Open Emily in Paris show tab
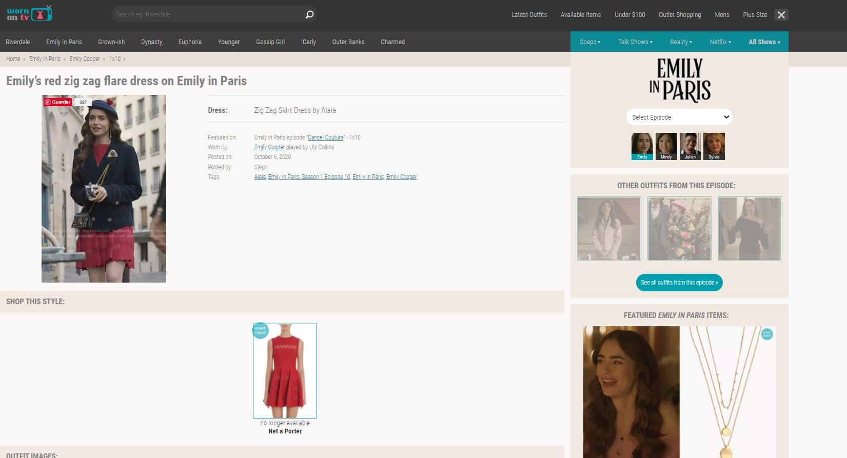 (64, 42)
